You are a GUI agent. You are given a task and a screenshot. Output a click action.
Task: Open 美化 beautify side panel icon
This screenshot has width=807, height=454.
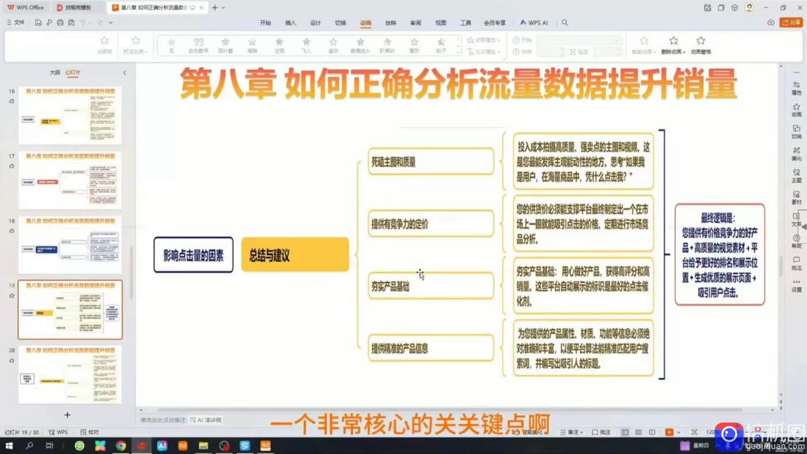797,153
